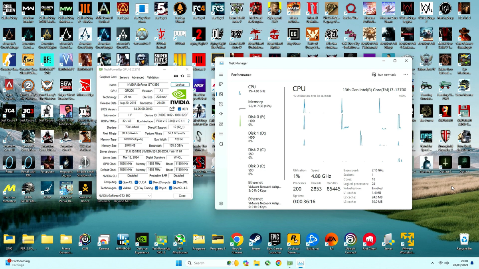Open App history in Task Manager sidebar
The width and height of the screenshot is (479, 269).
(x=221, y=104)
